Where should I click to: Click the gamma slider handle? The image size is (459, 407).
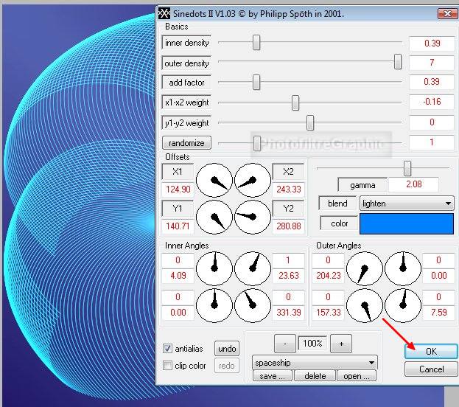pos(407,168)
